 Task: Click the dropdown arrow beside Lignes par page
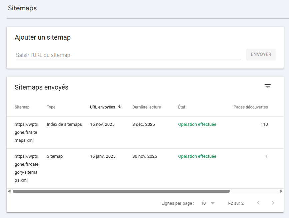pyautogui.click(x=212, y=203)
